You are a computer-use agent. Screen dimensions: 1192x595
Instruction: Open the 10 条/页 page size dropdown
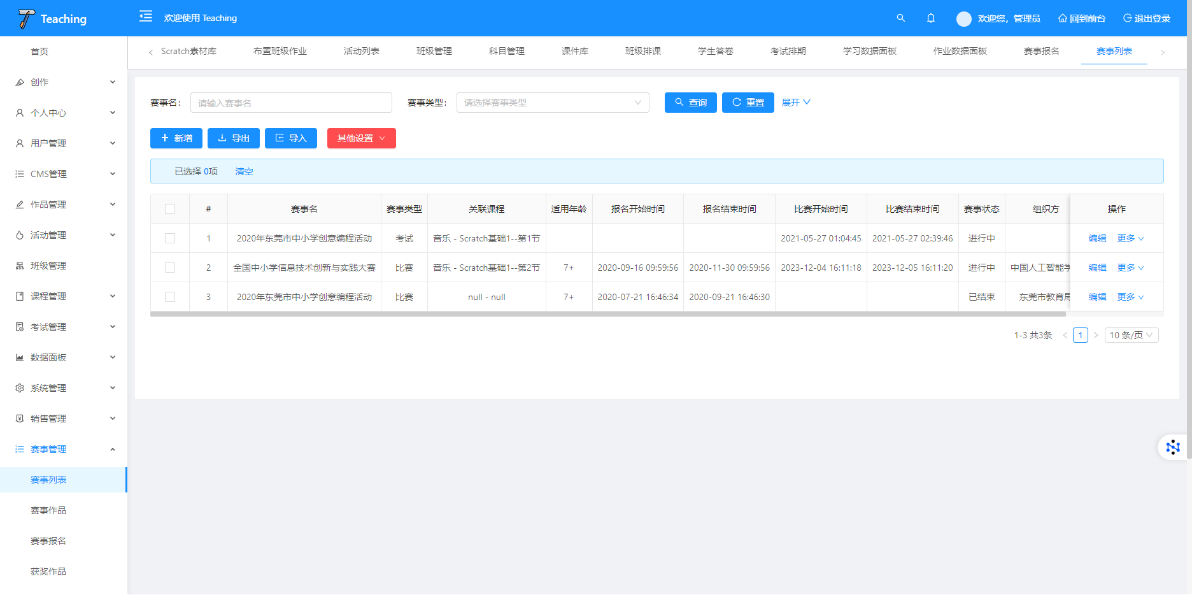pyautogui.click(x=1131, y=335)
